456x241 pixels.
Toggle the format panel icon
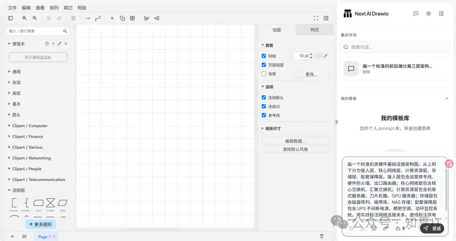tap(326, 18)
